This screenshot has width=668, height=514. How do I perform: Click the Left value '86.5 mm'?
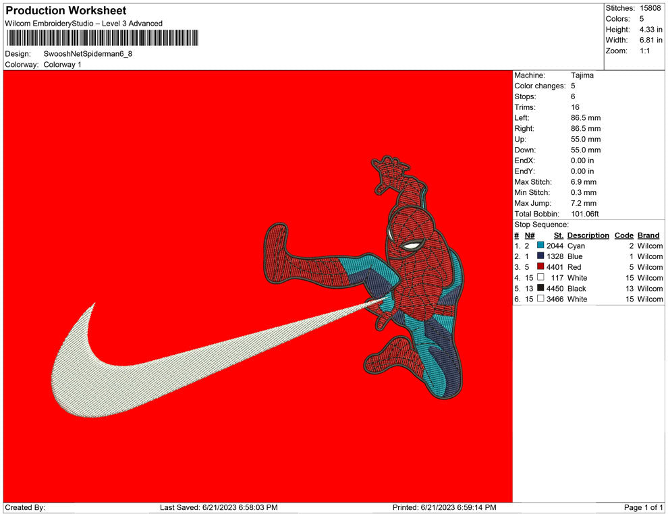tap(586, 117)
